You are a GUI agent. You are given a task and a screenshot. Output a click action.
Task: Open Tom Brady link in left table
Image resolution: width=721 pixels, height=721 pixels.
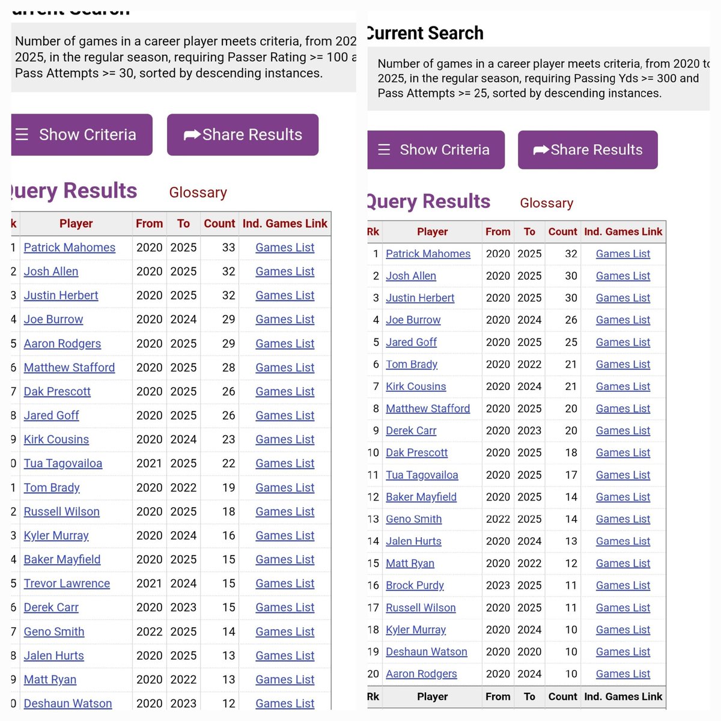pos(52,488)
